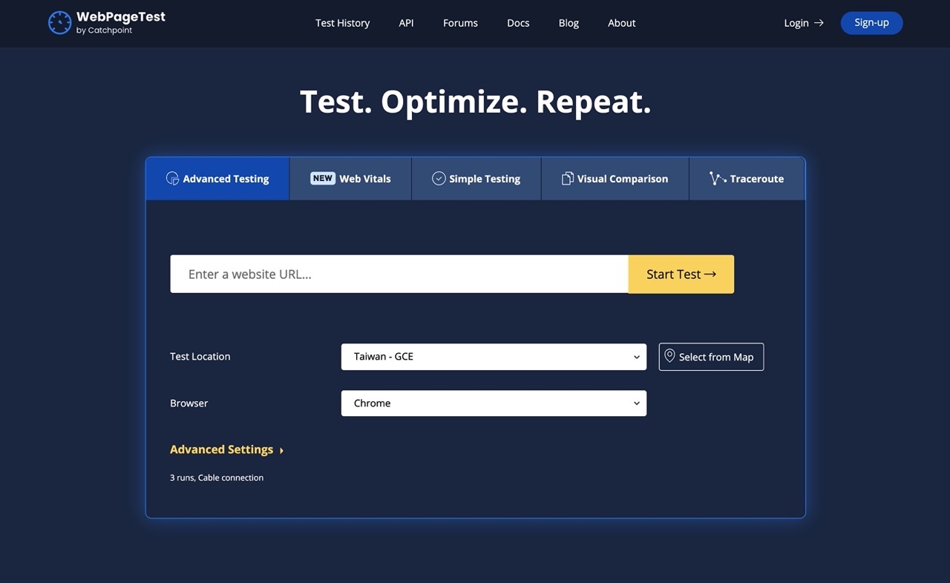Click the Start Test button
The height and width of the screenshot is (583, 950).
681,274
